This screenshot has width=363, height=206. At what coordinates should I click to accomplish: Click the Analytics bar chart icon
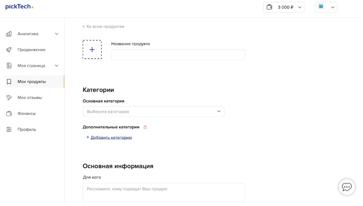pos(9,34)
